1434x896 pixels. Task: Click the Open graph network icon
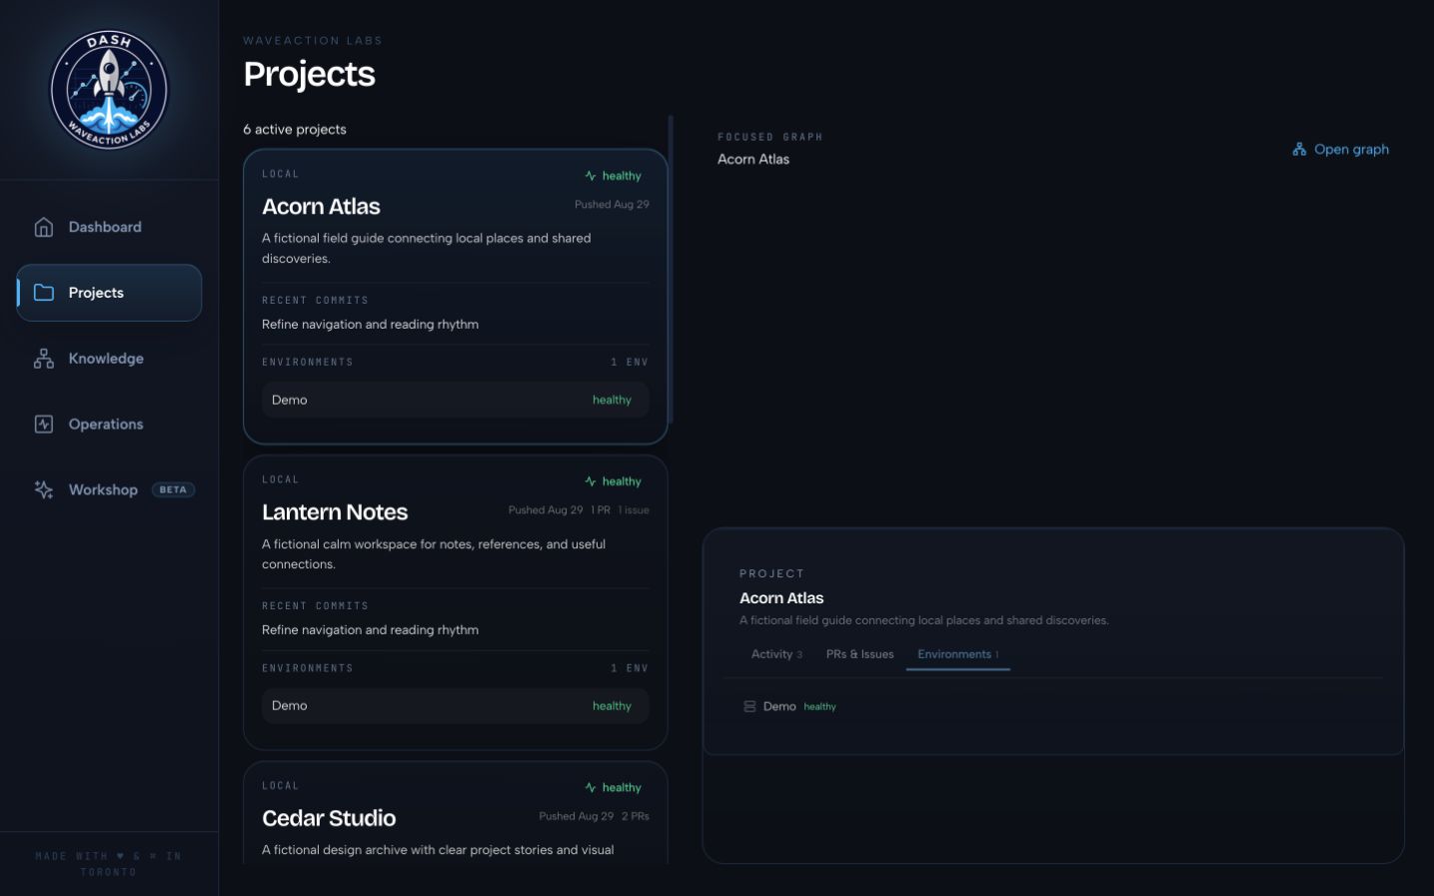pos(1299,150)
